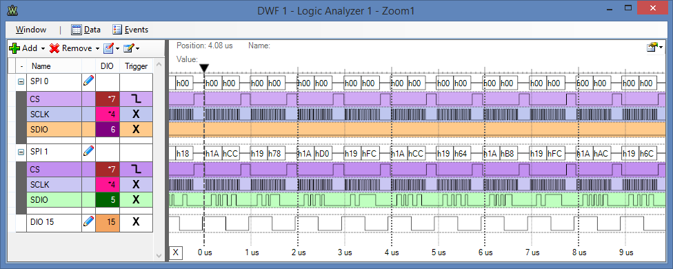
Task: Click the Name column header
Action: click(x=54, y=66)
